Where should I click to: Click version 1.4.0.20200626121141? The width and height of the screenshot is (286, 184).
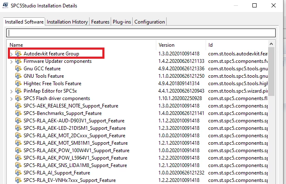click(x=181, y=113)
